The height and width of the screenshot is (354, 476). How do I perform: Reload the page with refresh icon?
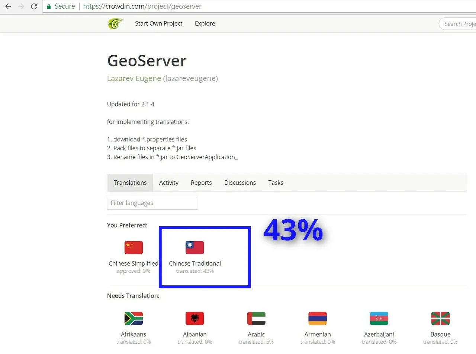point(34,6)
